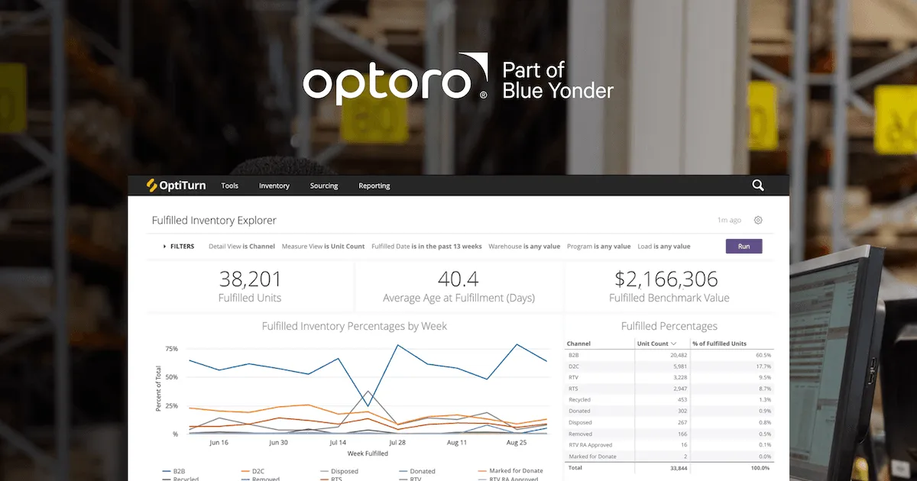Select the RTV row in the table

tap(669, 377)
